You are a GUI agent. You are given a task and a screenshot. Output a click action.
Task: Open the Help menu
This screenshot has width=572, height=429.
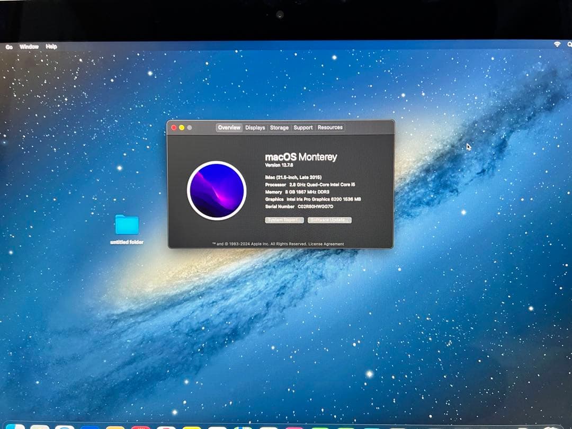click(x=51, y=47)
